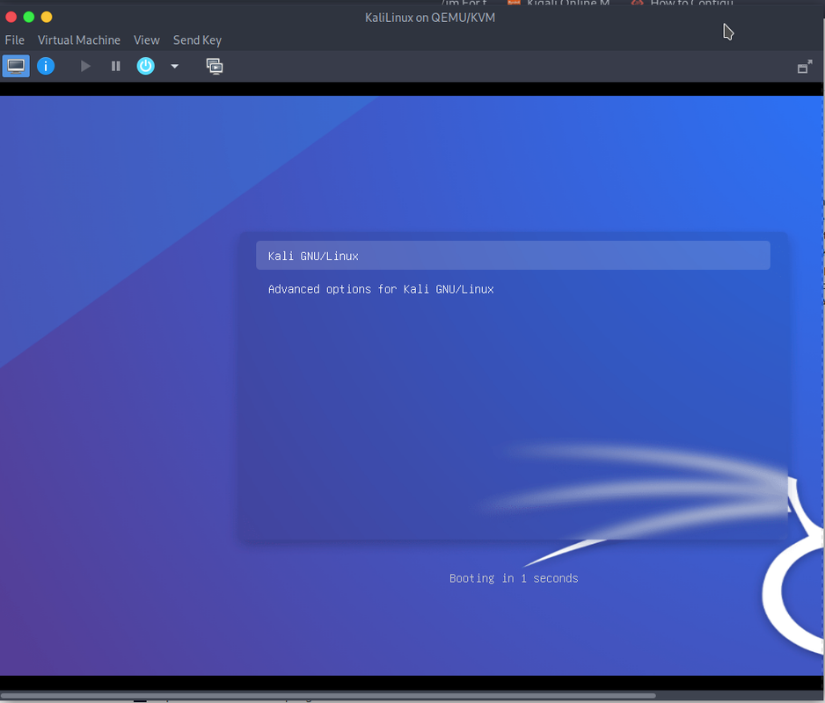Pause the virtual machine
This screenshot has width=825, height=703.
116,66
